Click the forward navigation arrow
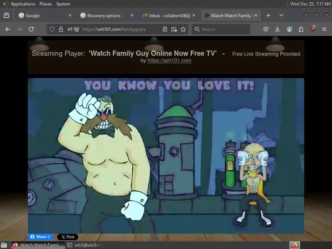 pos(19,29)
